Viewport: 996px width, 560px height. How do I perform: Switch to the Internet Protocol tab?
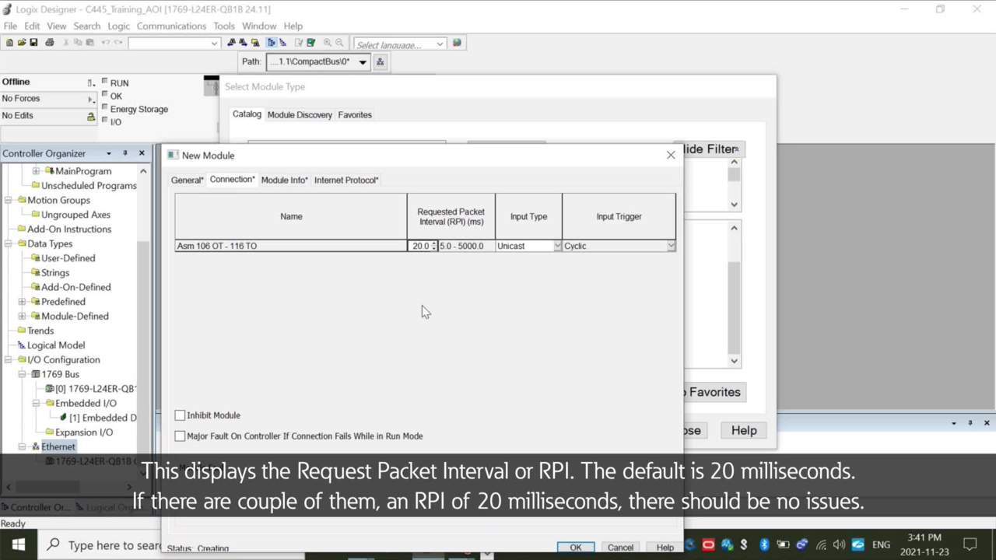pos(346,180)
